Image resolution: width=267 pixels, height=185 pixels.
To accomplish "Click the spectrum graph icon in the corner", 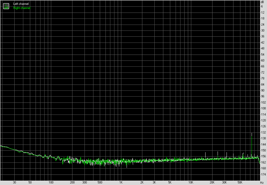I will [x=6, y=6].
